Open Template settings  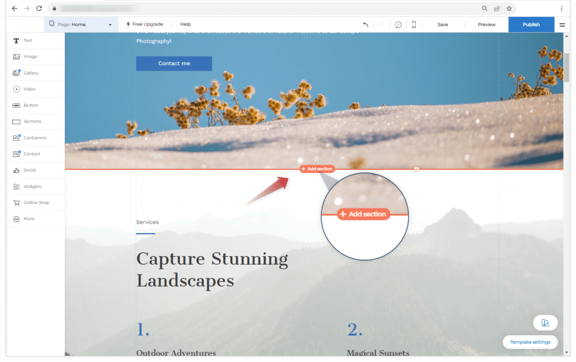tap(530, 342)
